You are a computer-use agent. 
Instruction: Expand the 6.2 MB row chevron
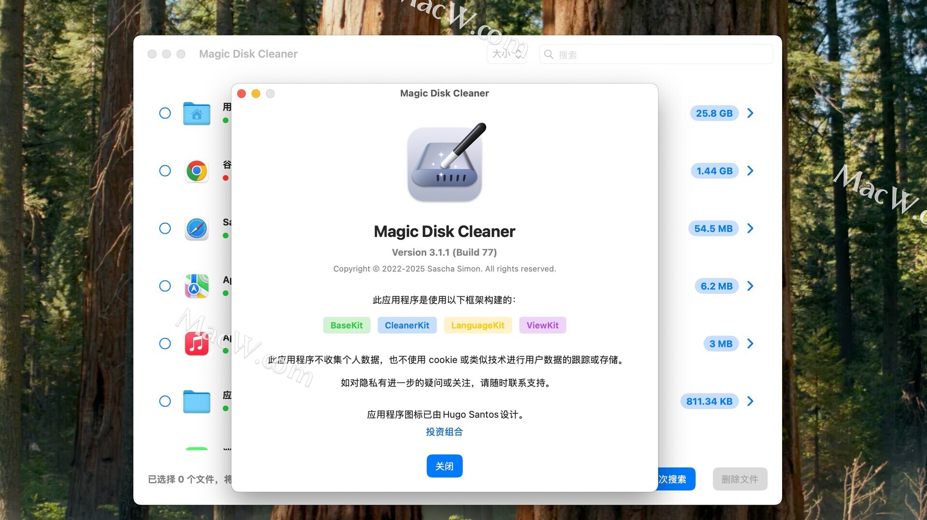pyautogui.click(x=750, y=286)
